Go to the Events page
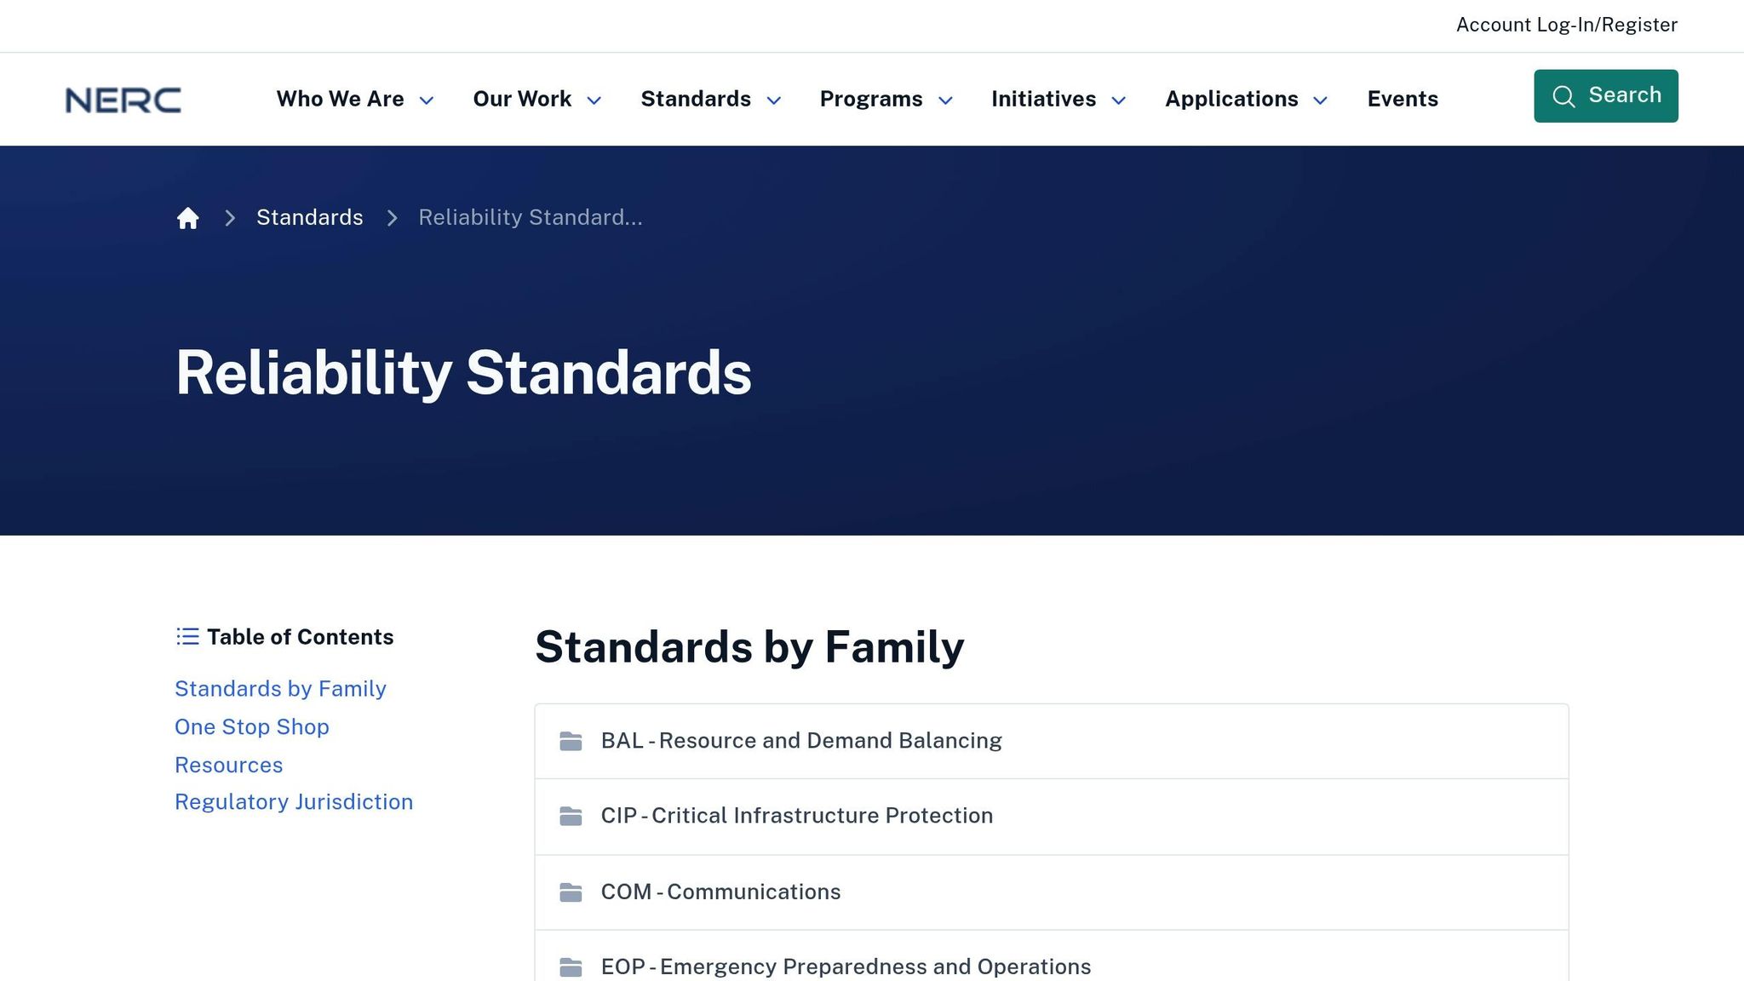The image size is (1744, 981). (1403, 100)
